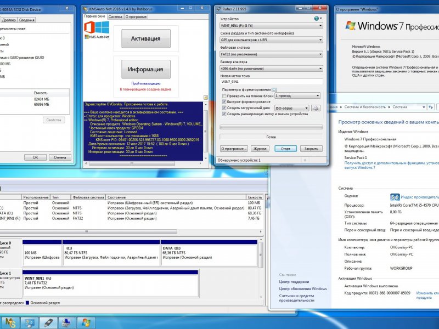Open 'Центр поддержки' link in System window

(x=294, y=282)
